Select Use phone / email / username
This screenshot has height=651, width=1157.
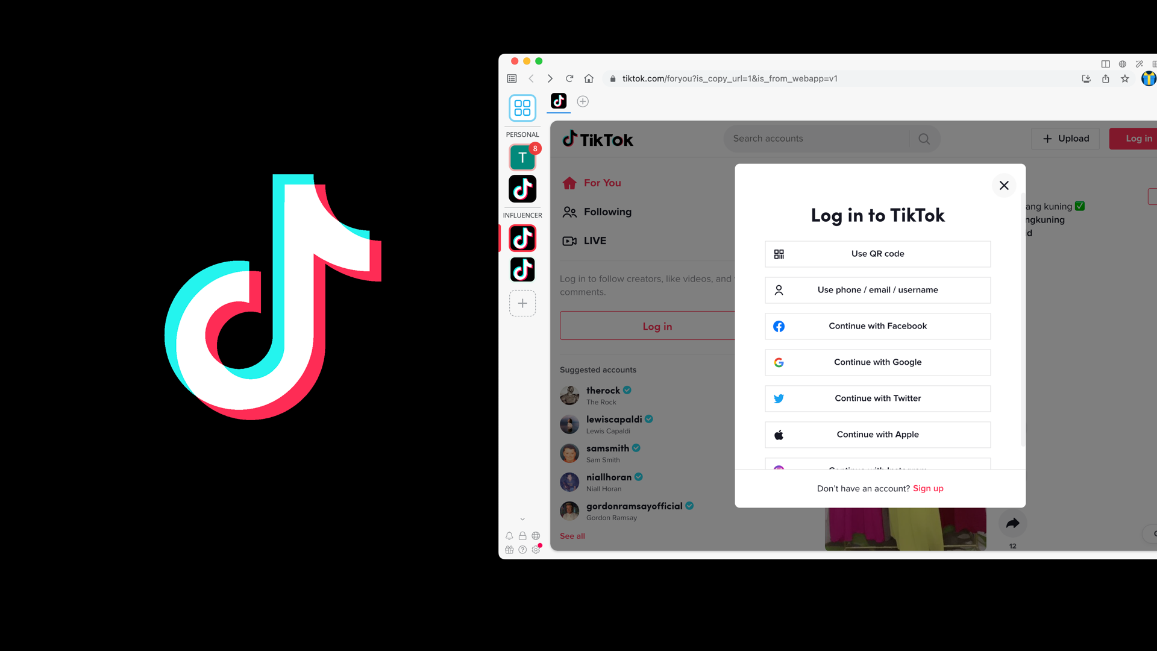tap(878, 289)
